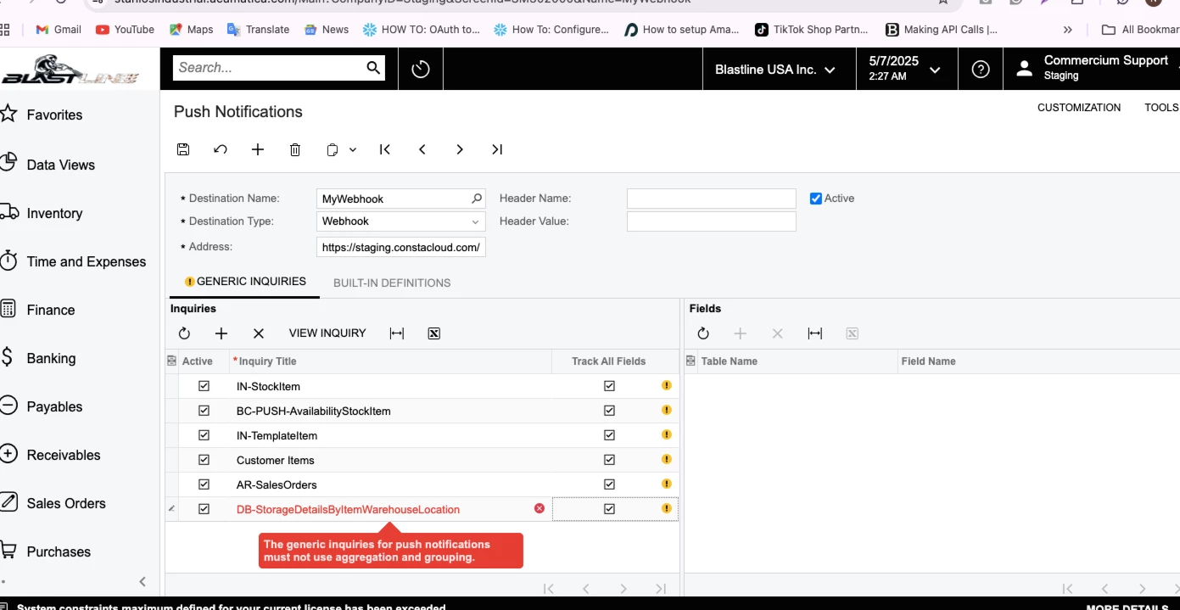Open the business date 5/7/2025 dropdown

click(x=904, y=69)
